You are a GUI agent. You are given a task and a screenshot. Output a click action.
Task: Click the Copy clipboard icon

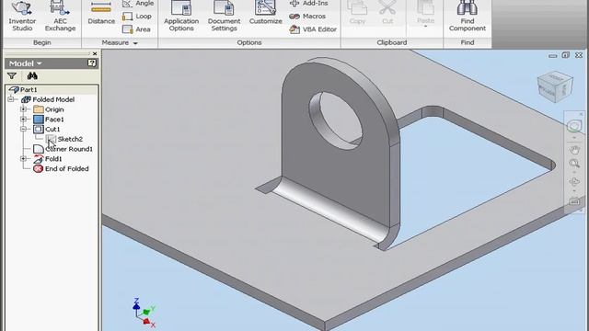357,13
